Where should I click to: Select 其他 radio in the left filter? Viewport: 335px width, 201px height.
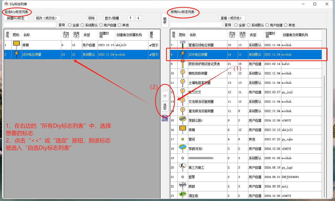coord(120,25)
